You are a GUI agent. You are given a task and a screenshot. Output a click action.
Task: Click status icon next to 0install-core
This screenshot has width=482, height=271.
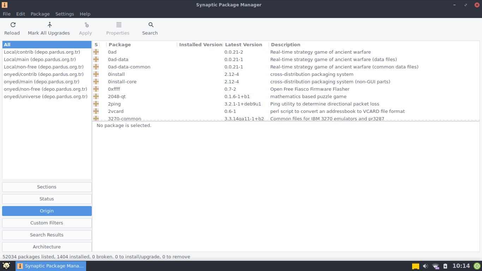(x=96, y=82)
